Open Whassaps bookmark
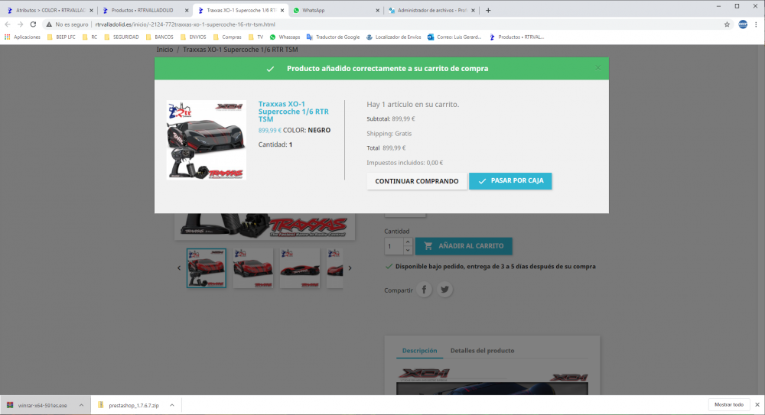Viewport: 765px width, 415px height. click(x=285, y=37)
